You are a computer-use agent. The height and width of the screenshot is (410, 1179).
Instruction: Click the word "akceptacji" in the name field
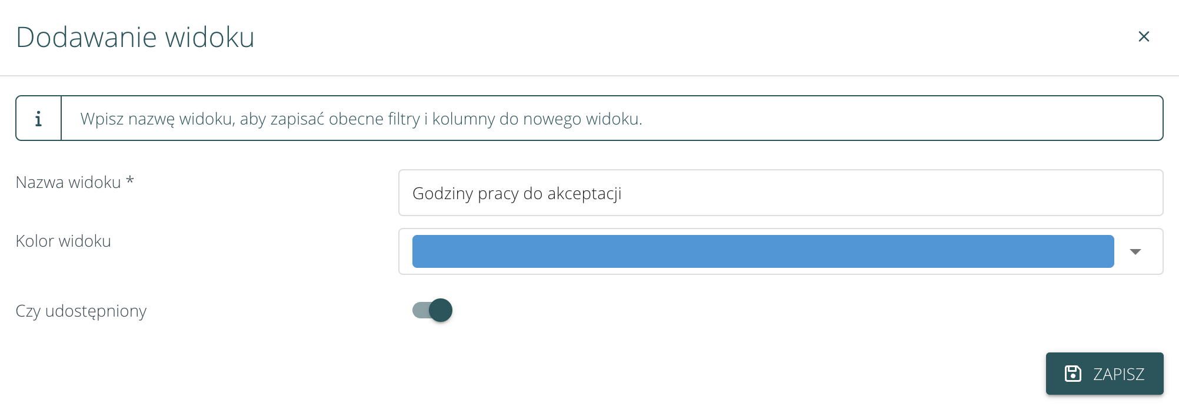pyautogui.click(x=584, y=194)
